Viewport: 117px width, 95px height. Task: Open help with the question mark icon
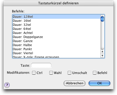(7, 85)
